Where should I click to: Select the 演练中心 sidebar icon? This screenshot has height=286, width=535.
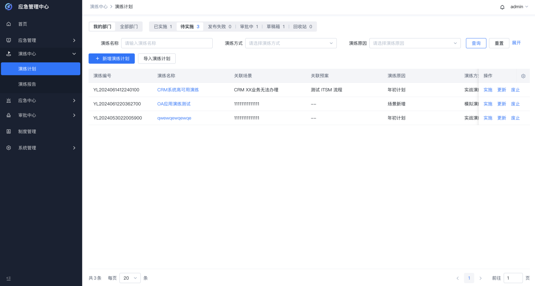tap(9, 54)
